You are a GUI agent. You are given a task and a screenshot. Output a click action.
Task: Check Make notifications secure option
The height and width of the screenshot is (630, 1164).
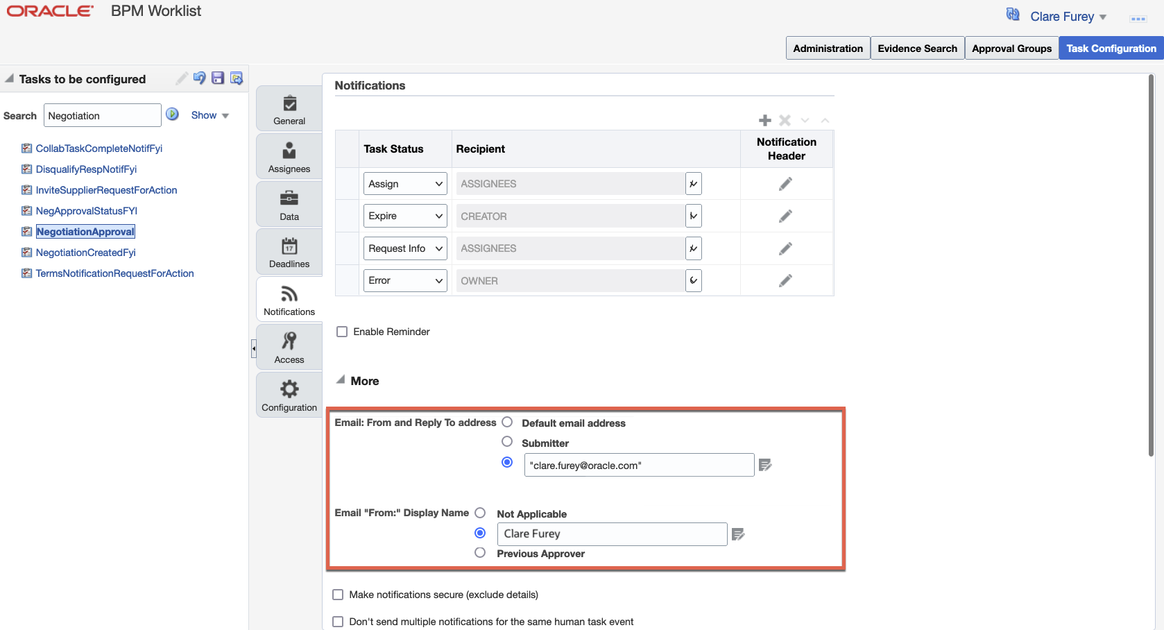tap(339, 595)
